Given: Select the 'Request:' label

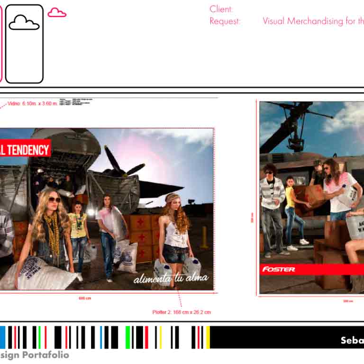Looking at the screenshot, I should [225, 21].
